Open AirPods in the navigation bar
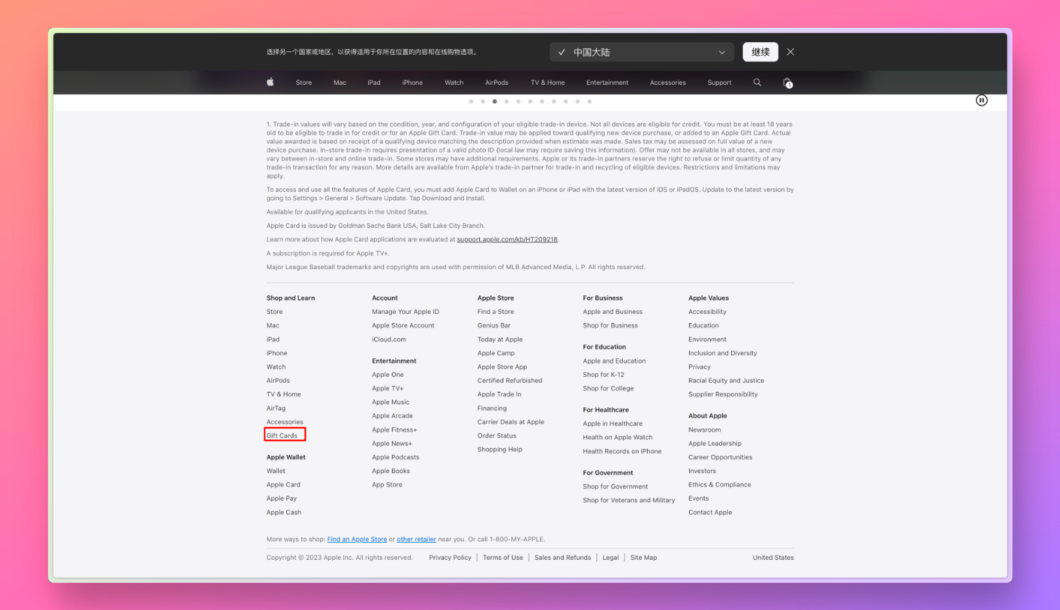This screenshot has height=610, width=1060. [497, 83]
